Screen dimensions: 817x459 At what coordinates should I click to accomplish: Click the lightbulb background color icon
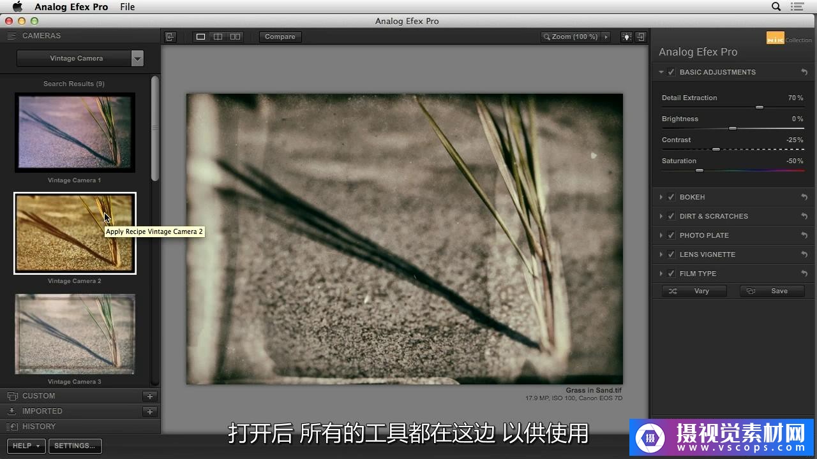tap(627, 37)
